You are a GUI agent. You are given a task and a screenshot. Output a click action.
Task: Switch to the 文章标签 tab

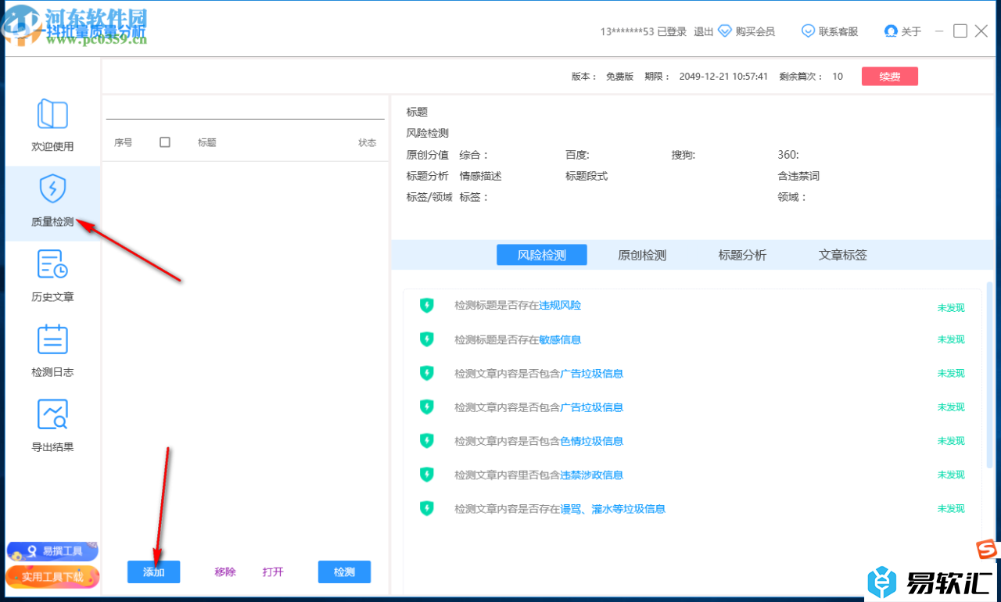843,255
